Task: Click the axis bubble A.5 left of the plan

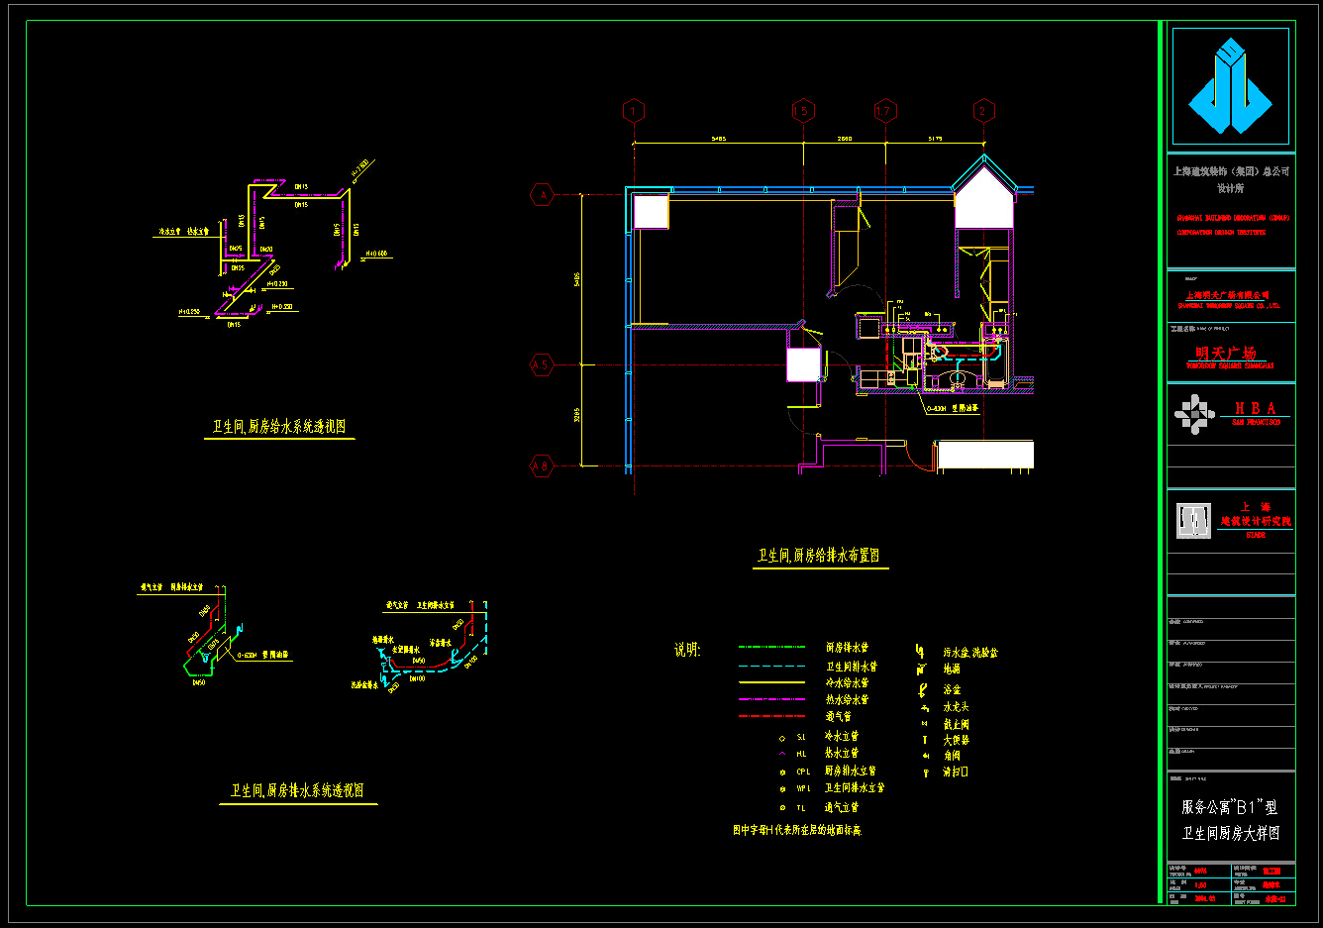Action: (541, 364)
